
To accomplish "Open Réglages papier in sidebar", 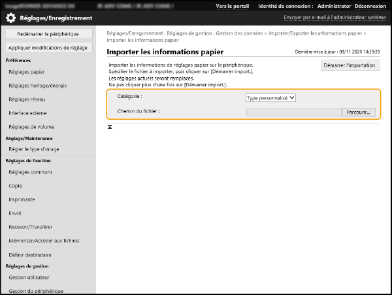I will click(x=27, y=72).
